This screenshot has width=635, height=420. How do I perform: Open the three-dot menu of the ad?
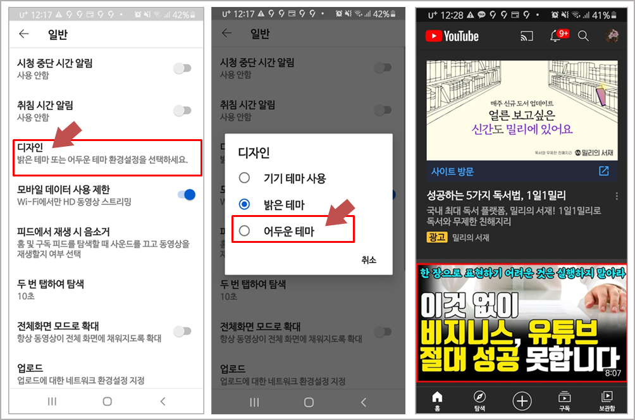point(617,197)
